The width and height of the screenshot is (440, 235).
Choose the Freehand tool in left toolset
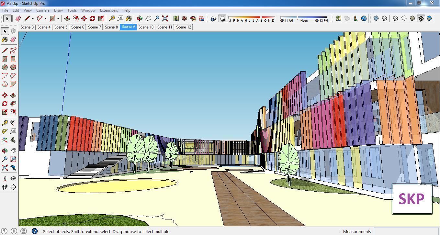[13, 50]
